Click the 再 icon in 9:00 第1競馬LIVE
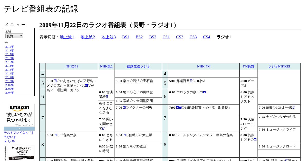 (x=287, y=160)
